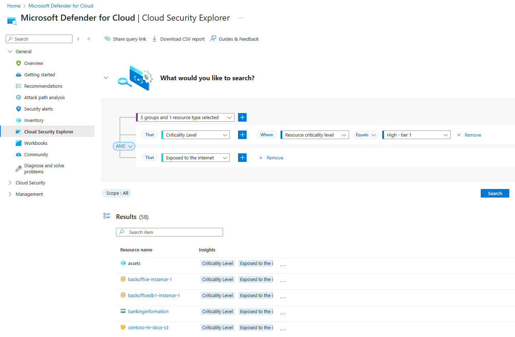515x337 pixels.
Task: Open Attack path analysis in sidebar
Action: [x=44, y=97]
